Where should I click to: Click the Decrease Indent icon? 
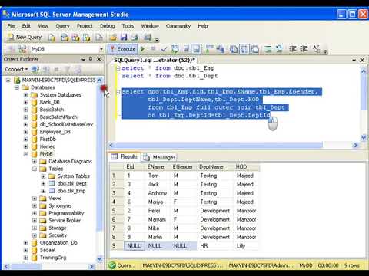[x=293, y=49]
